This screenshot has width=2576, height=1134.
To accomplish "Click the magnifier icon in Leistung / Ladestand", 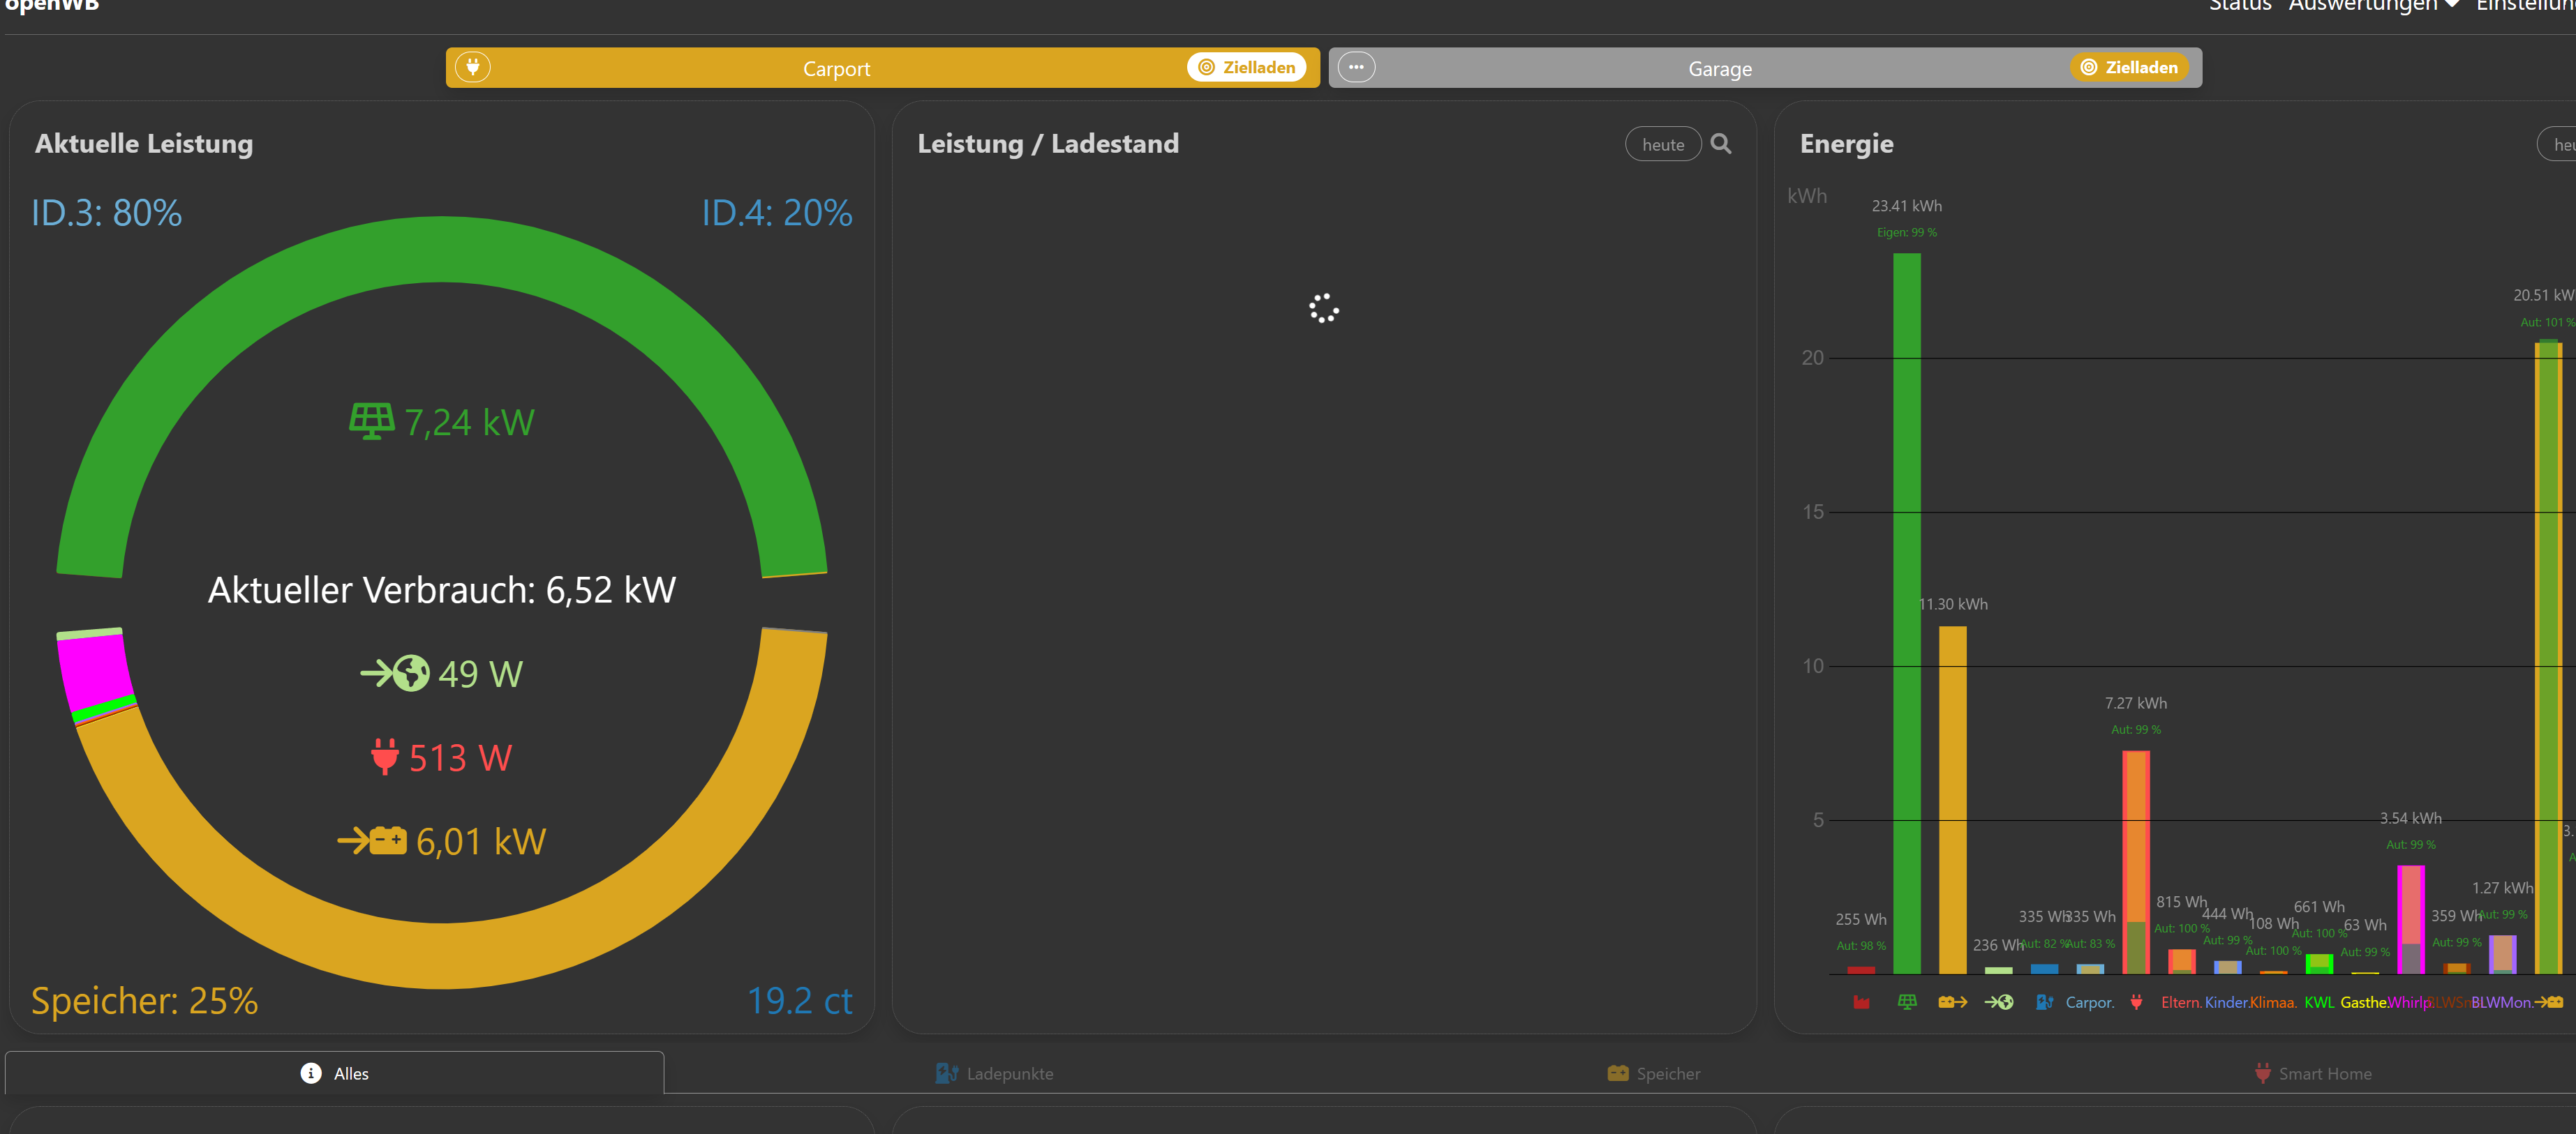I will pyautogui.click(x=1721, y=144).
